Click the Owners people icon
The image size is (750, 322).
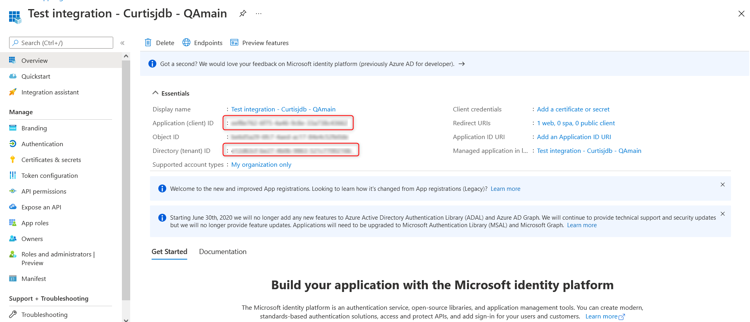[13, 238]
